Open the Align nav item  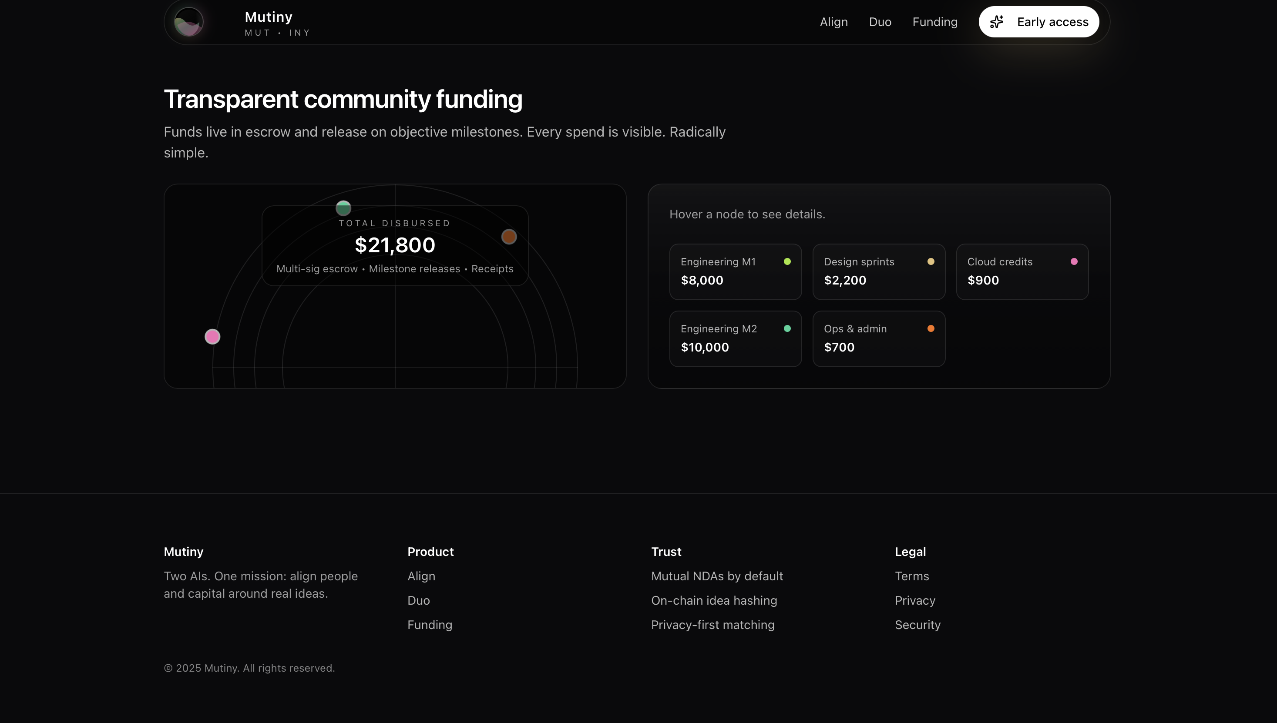tap(833, 22)
